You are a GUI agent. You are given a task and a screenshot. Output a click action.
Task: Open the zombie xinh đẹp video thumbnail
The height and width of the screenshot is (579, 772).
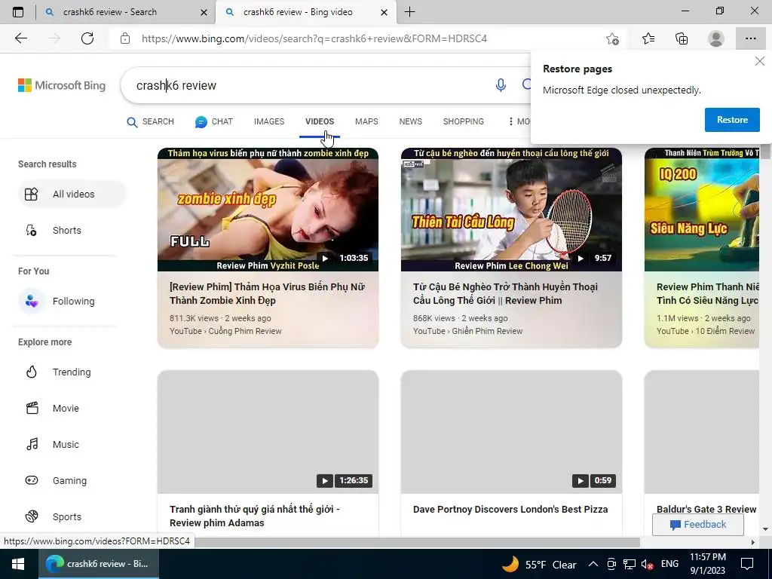(x=268, y=210)
